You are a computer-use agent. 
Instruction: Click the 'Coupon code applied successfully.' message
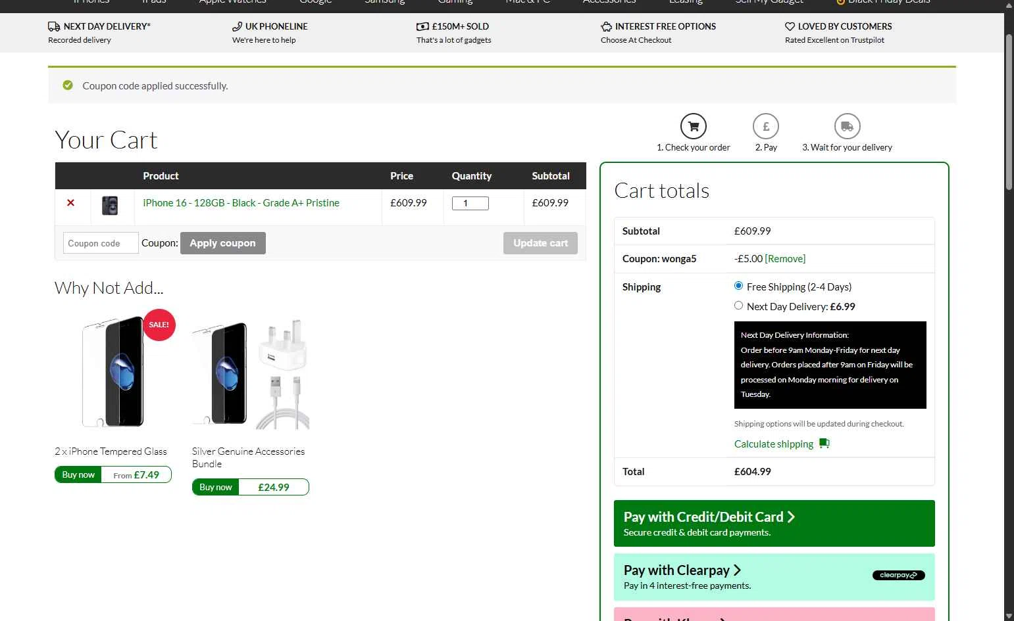155,86
